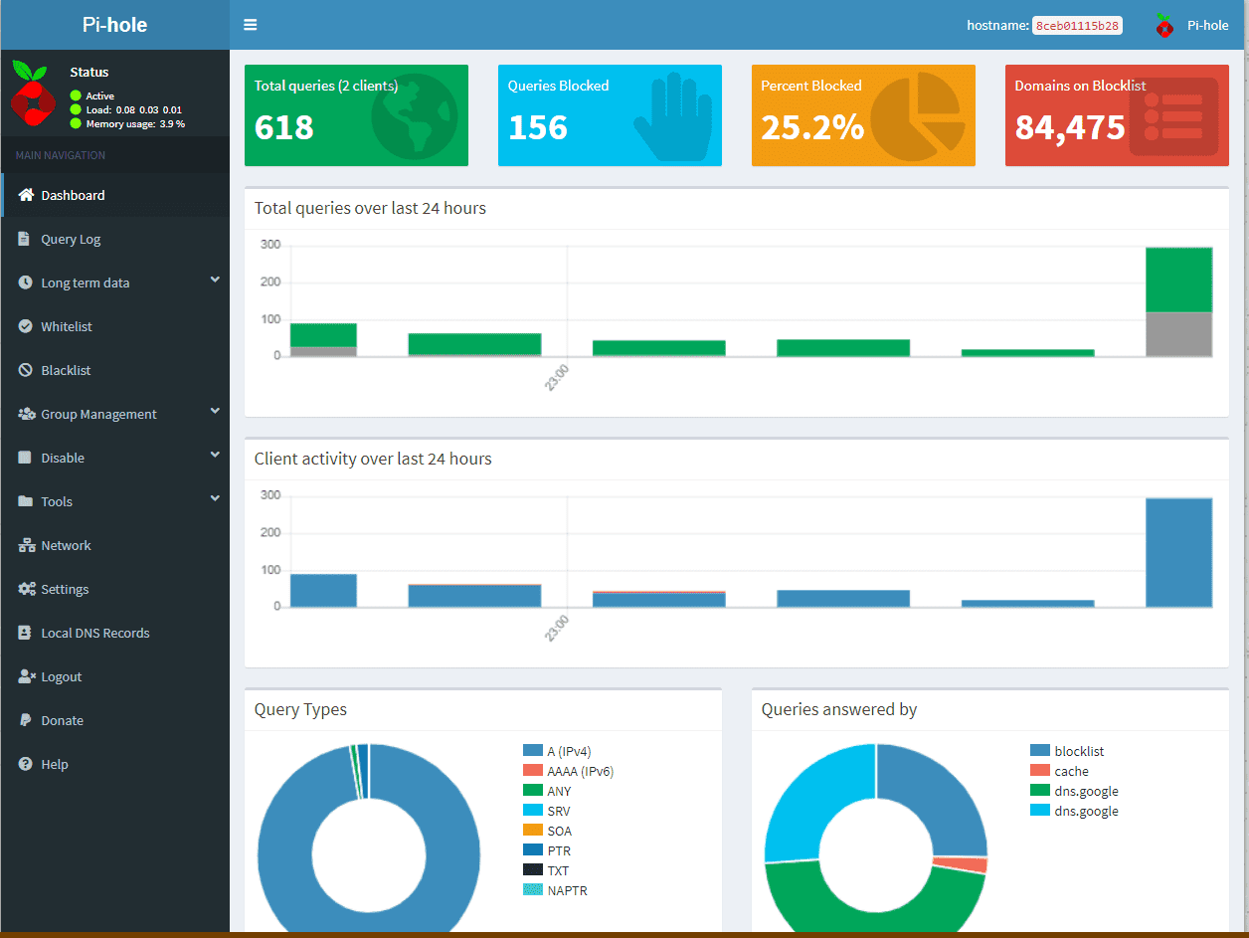Toggle the blocklist legend entry

(1078, 751)
